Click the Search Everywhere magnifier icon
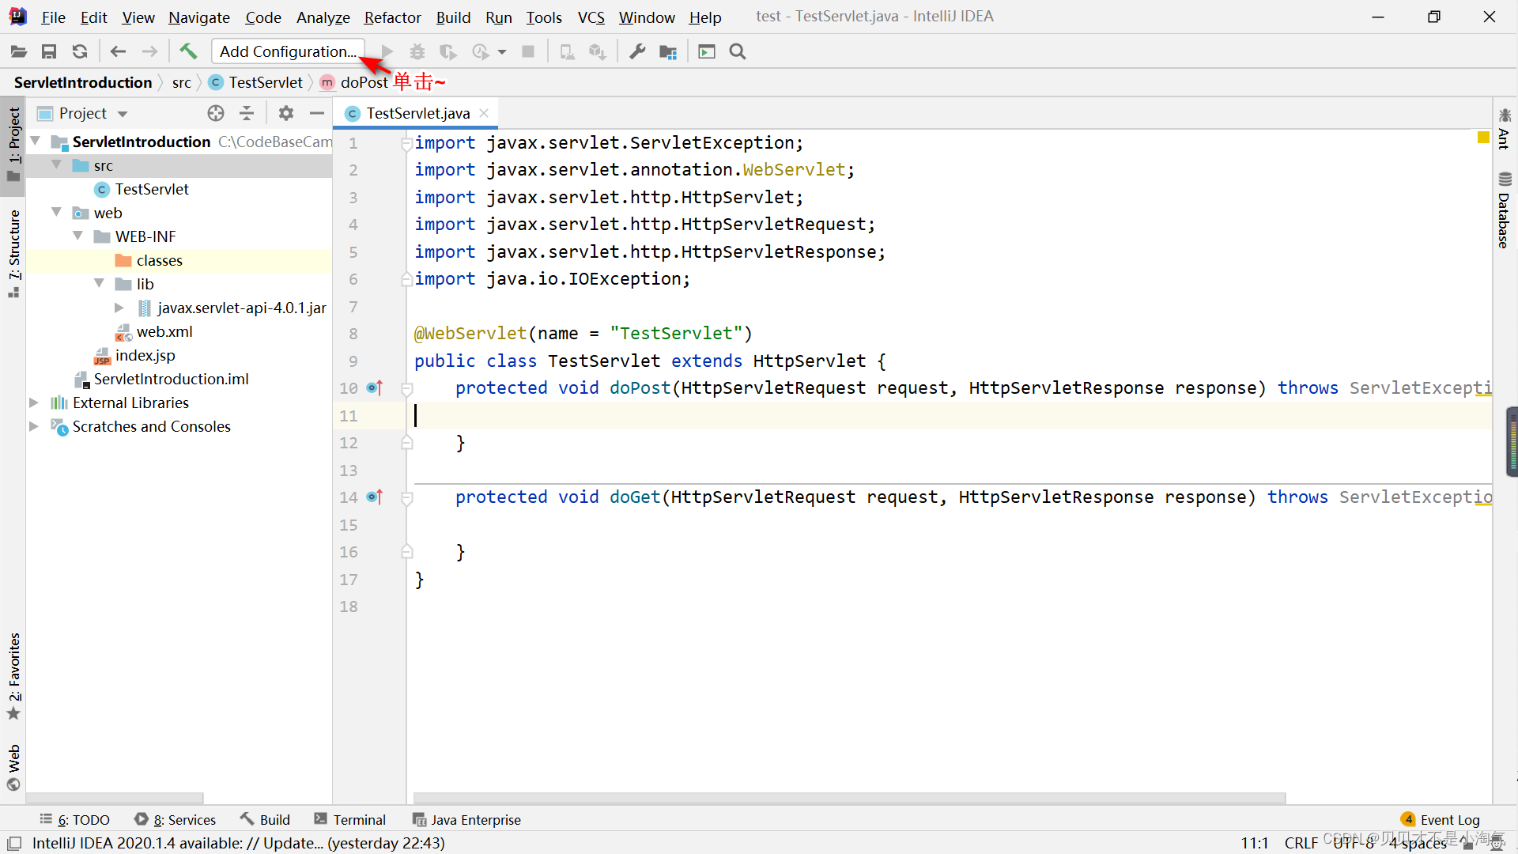This screenshot has height=854, width=1518. coord(738,51)
